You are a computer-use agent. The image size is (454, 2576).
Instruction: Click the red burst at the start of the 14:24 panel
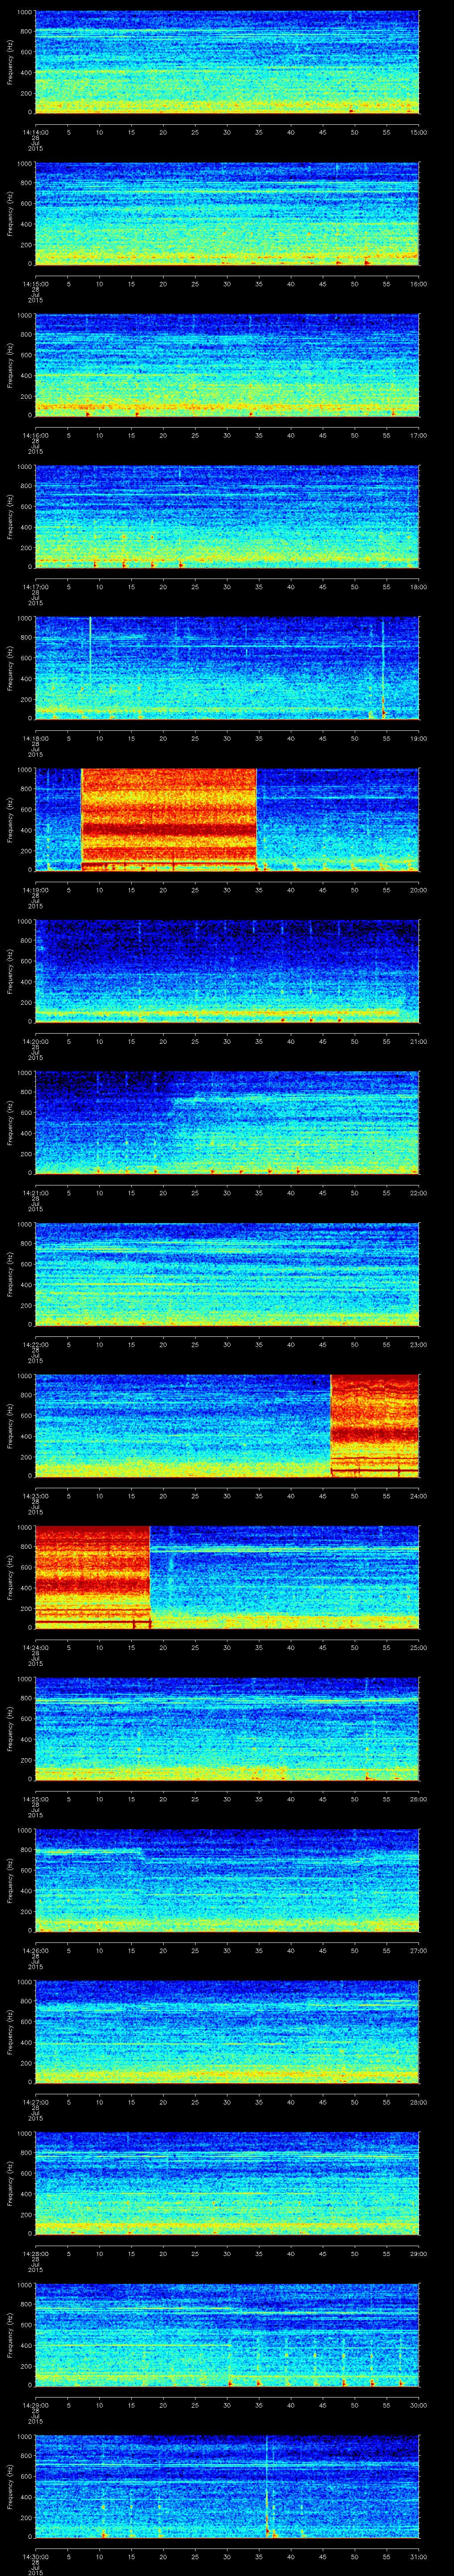click(92, 1577)
